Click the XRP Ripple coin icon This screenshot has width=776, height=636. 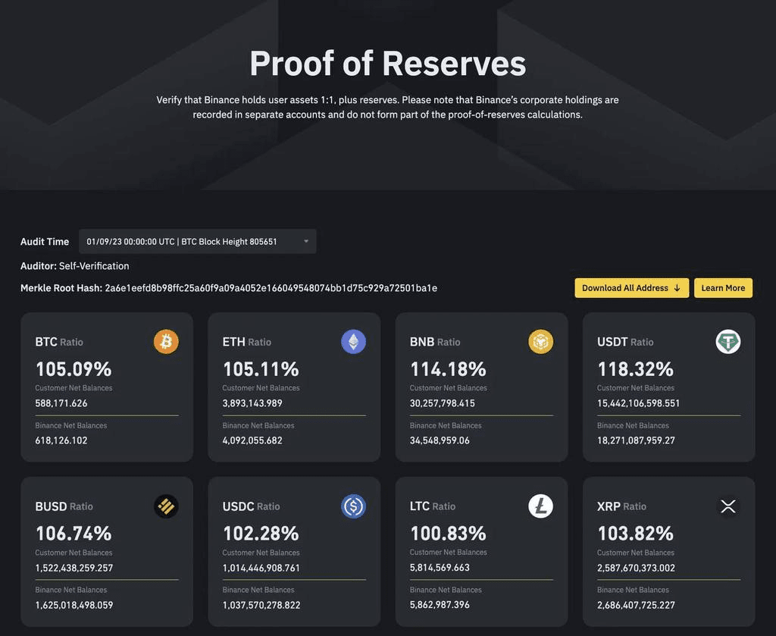(x=728, y=506)
